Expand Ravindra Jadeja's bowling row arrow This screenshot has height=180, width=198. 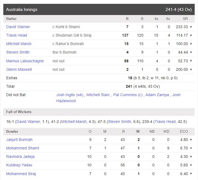coord(191,157)
